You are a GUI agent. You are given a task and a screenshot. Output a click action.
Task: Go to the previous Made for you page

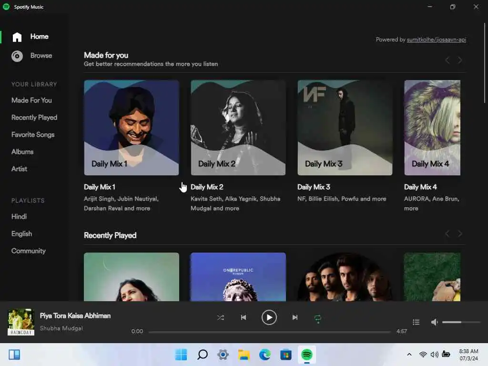(x=447, y=60)
